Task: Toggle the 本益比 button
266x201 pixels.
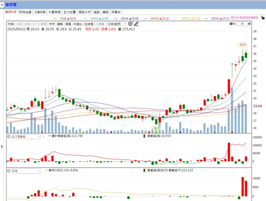Action: (x=78, y=24)
